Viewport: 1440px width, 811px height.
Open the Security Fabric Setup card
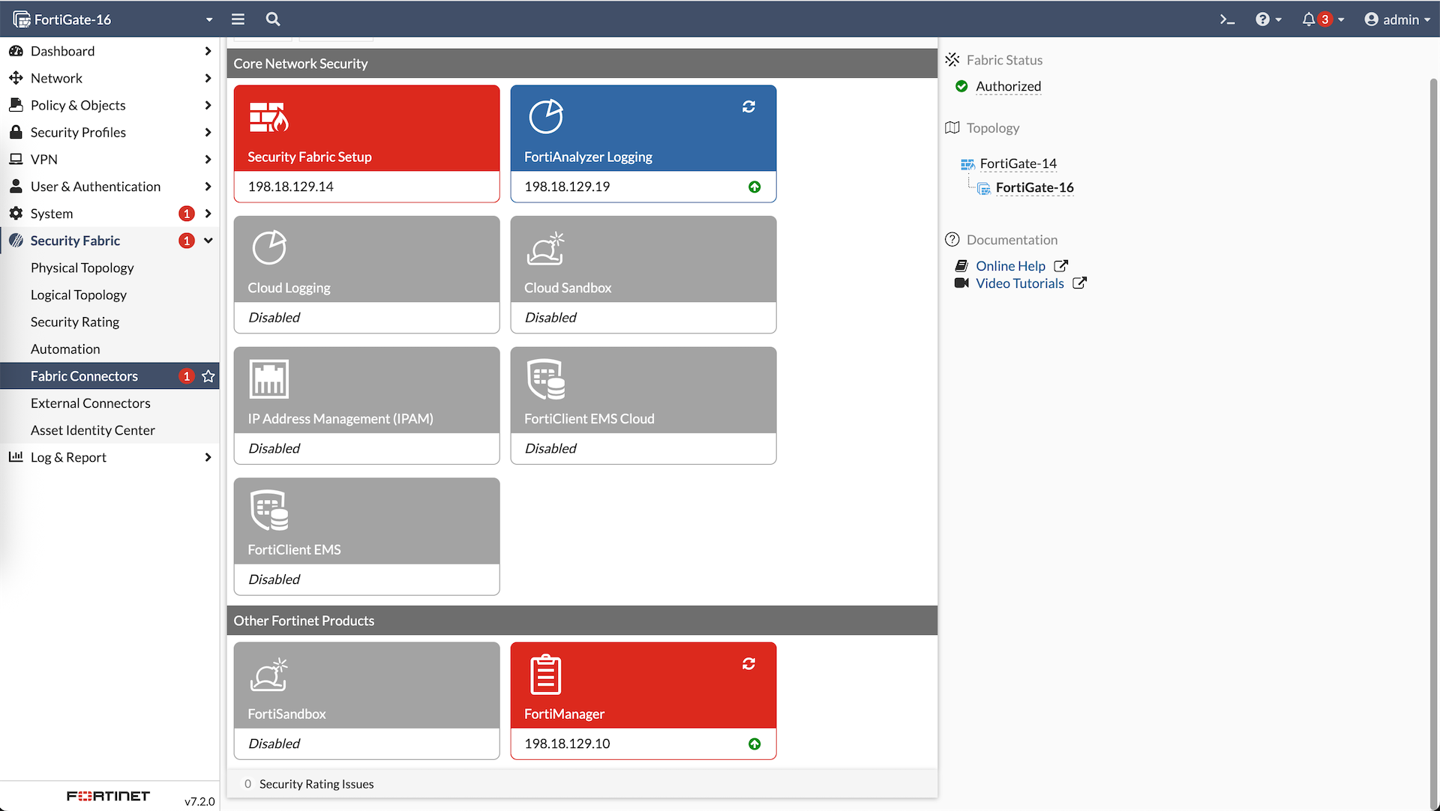tap(366, 143)
